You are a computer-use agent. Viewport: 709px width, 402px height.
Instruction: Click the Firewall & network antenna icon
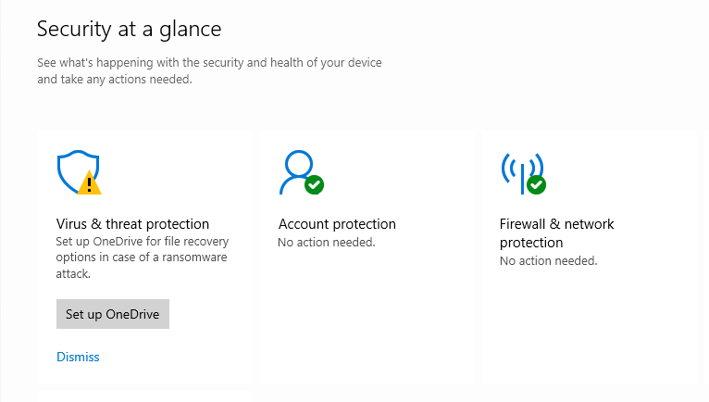point(519,168)
